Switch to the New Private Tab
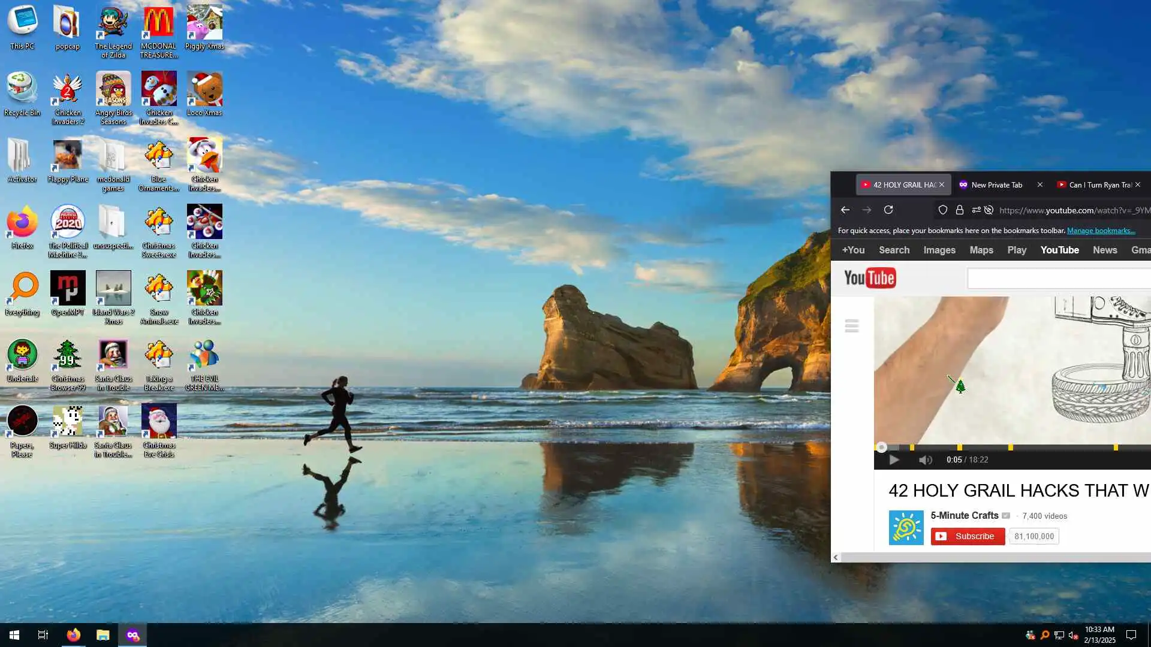The height and width of the screenshot is (647, 1151). 996,185
